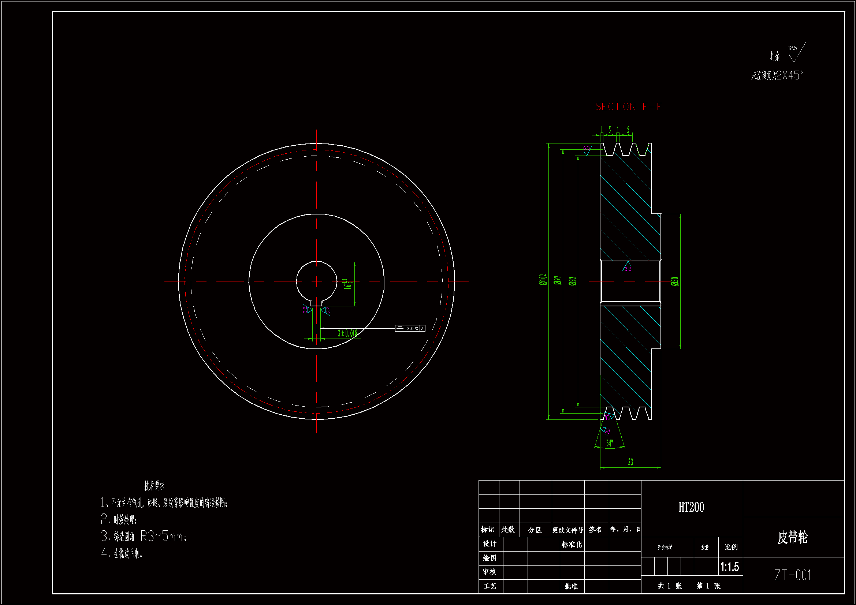Click the 34° groove angle dimension
Image resolution: width=856 pixels, height=605 pixels.
(x=610, y=443)
